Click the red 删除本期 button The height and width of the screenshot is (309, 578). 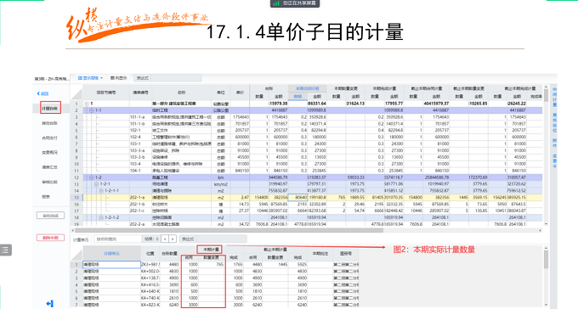[x=50, y=238]
